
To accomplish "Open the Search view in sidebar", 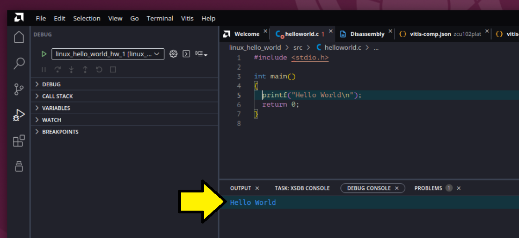I will click(x=19, y=63).
